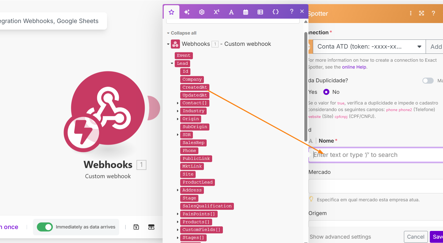Click the search field in mapping panel

click(233, 21)
